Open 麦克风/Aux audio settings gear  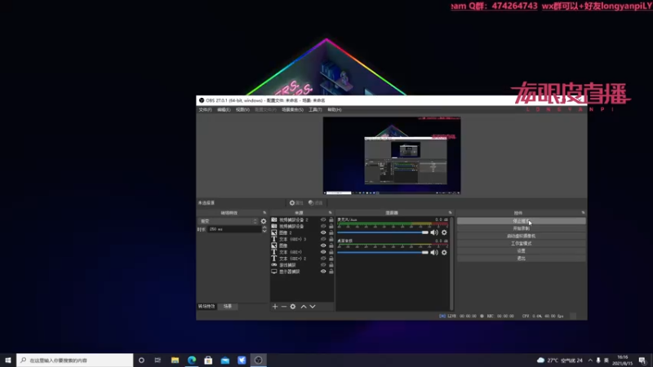pos(444,232)
